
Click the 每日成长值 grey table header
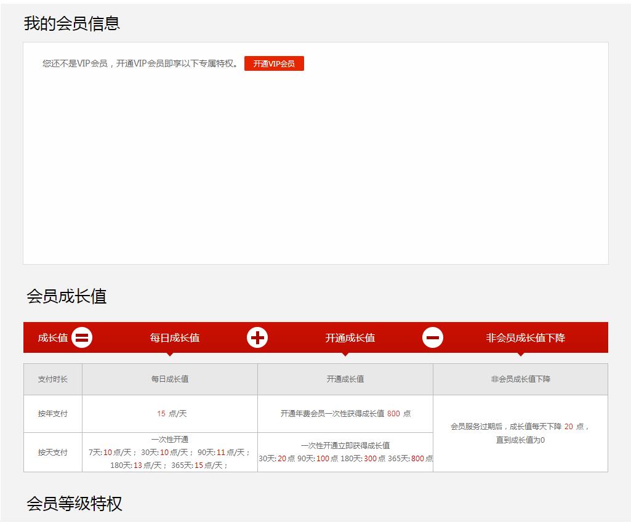(x=170, y=379)
